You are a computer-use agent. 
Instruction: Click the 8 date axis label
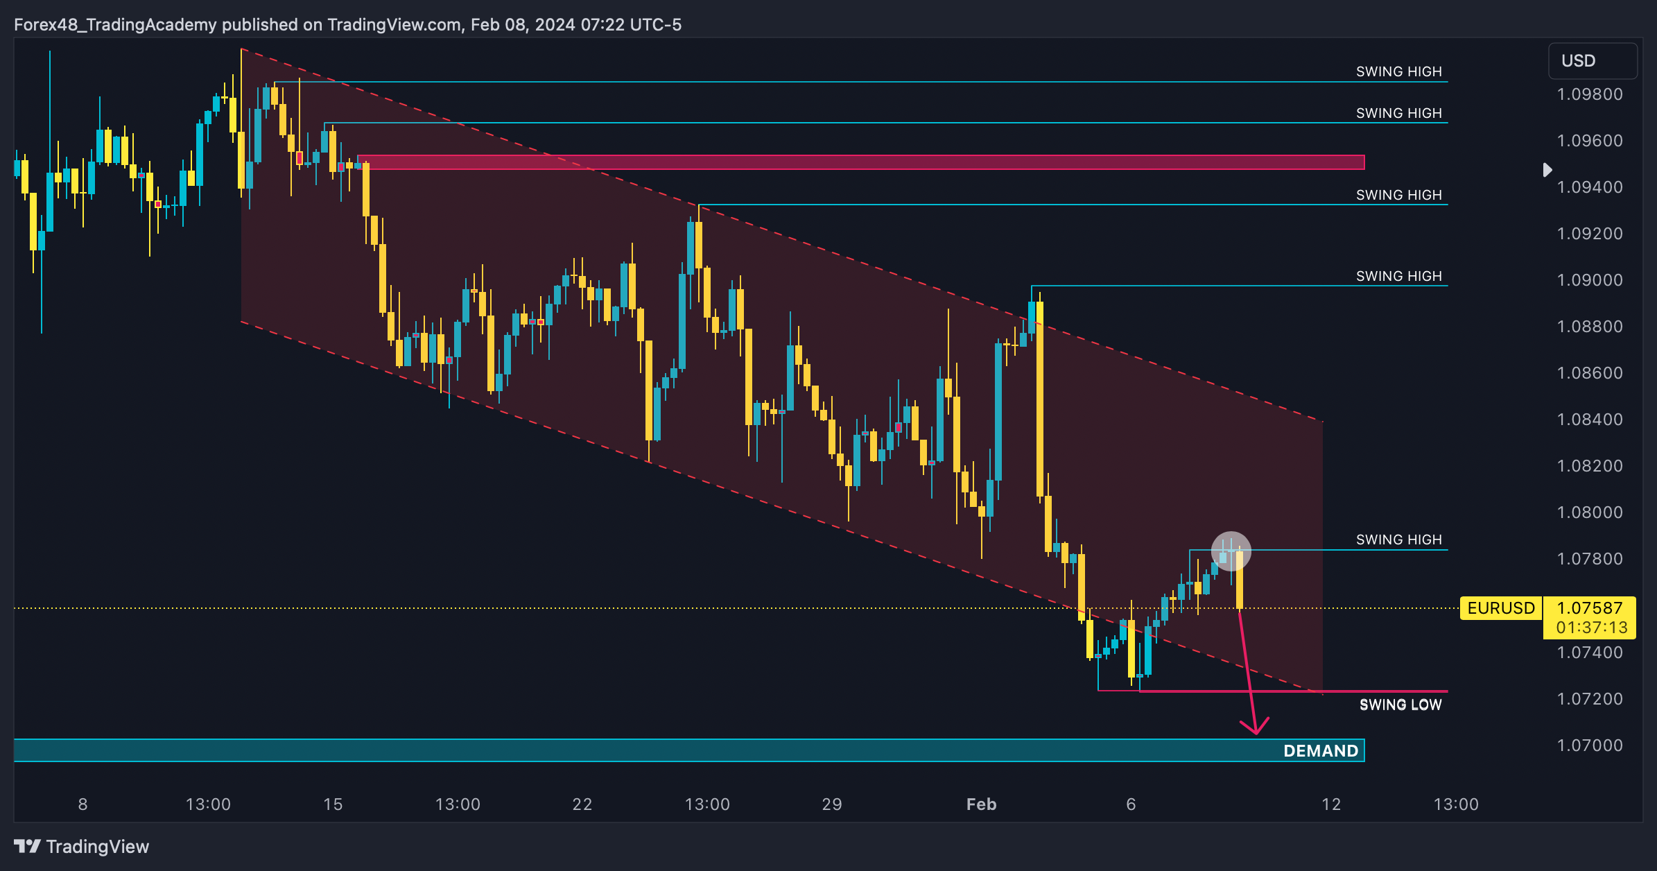pos(83,804)
